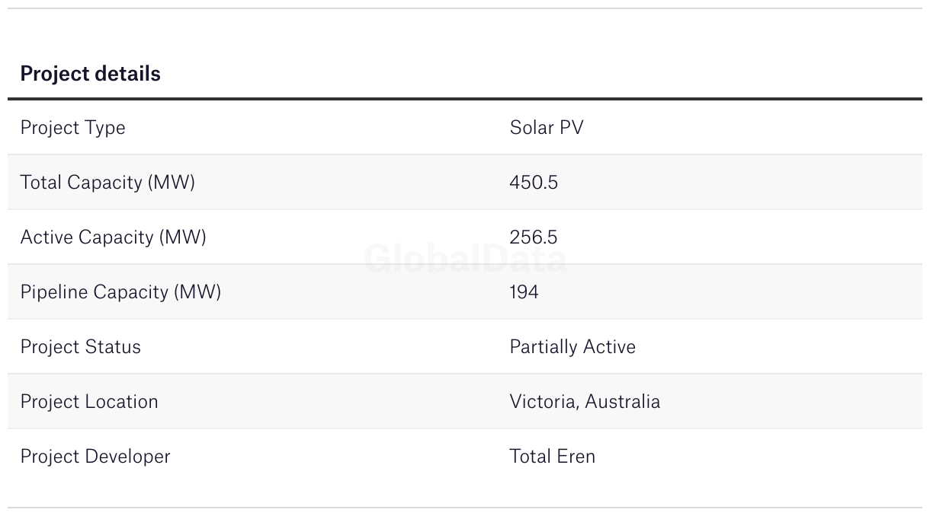The width and height of the screenshot is (930, 516).
Task: Click the 194 pipeline capacity value
Action: (x=524, y=292)
